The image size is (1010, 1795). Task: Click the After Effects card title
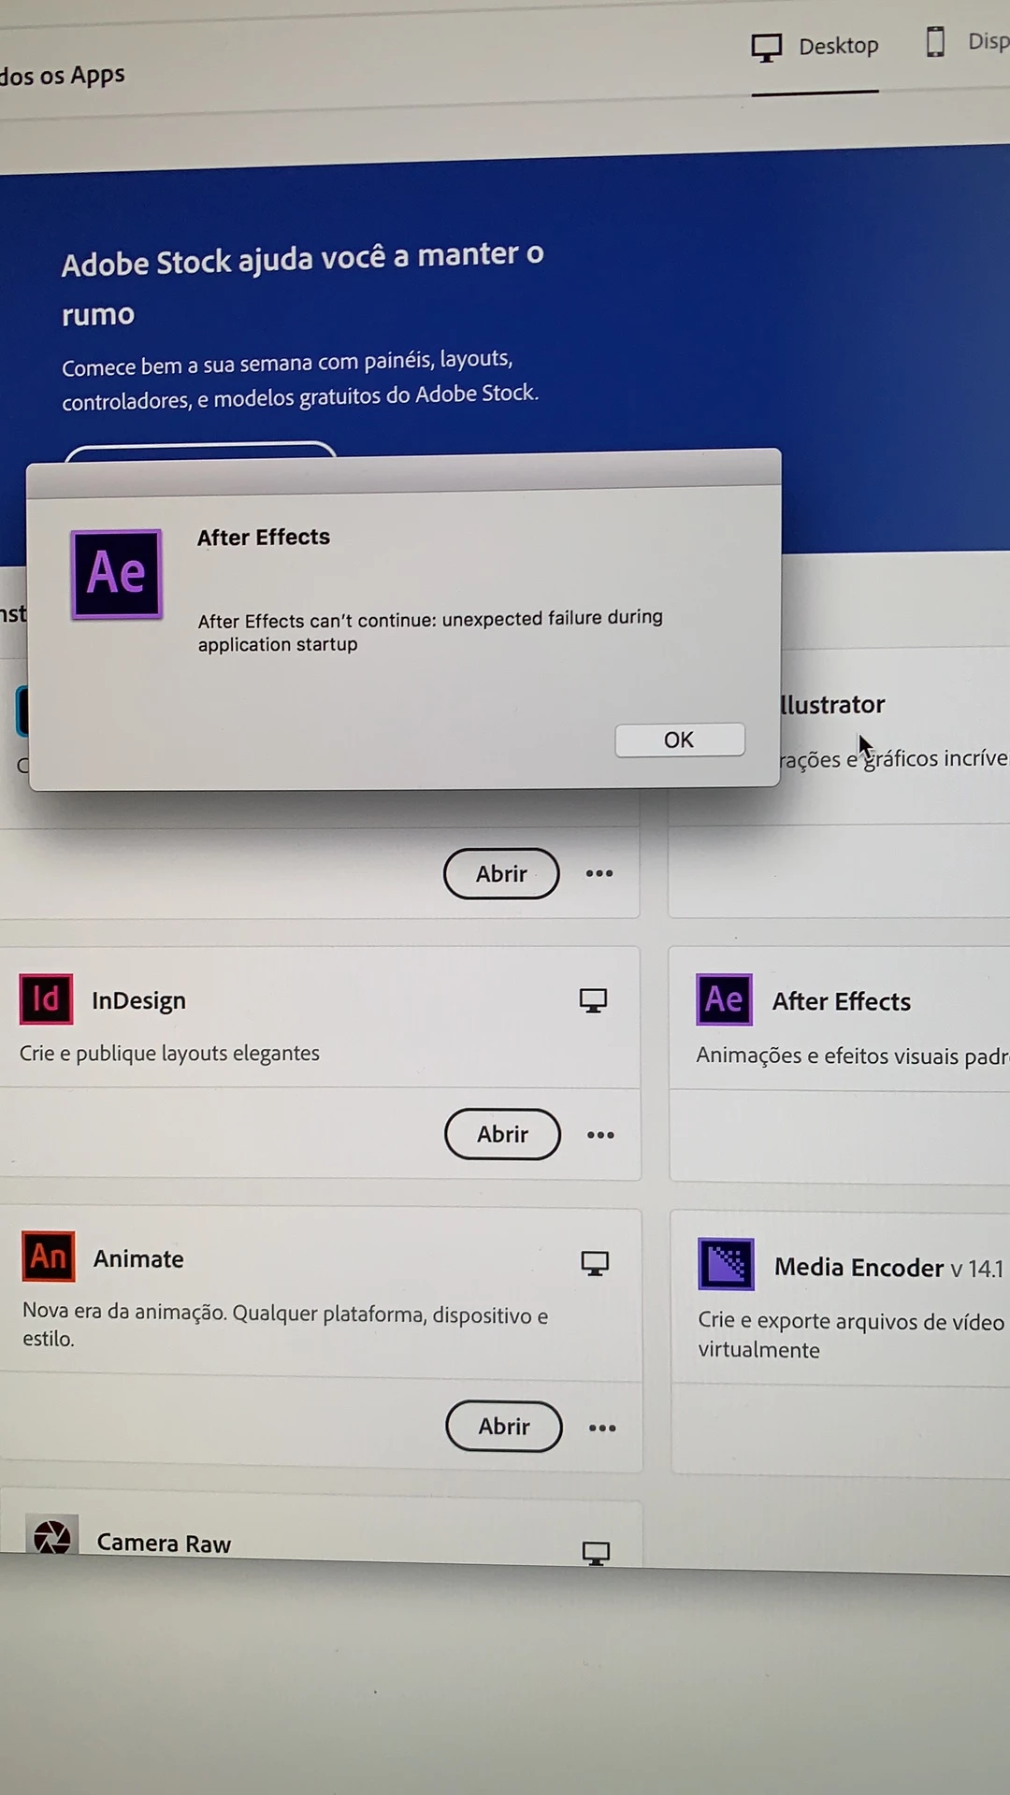(x=842, y=1001)
